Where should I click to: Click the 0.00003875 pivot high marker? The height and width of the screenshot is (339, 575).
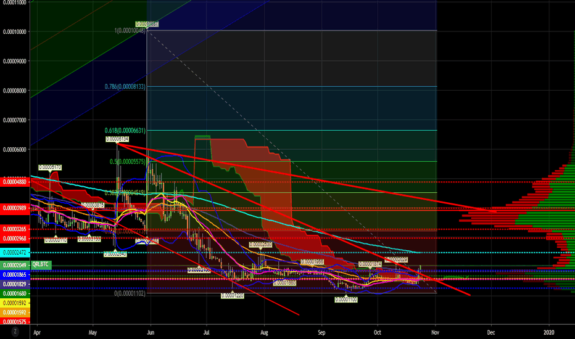[x=93, y=205]
